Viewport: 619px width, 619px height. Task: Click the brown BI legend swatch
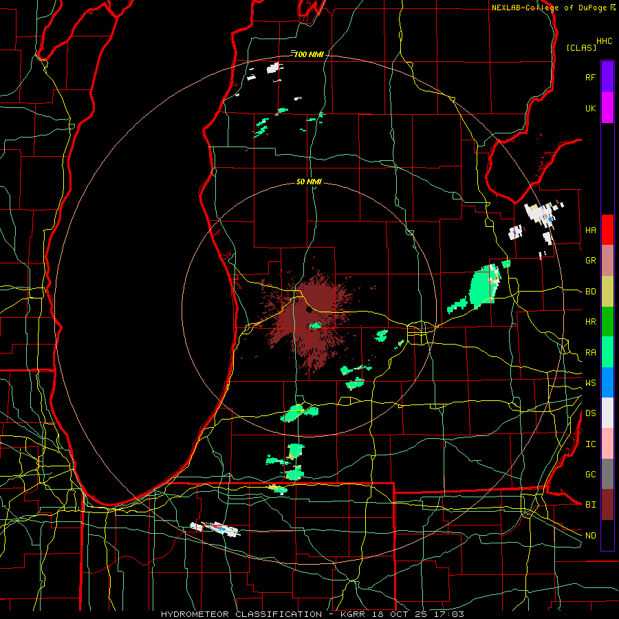coord(607,505)
